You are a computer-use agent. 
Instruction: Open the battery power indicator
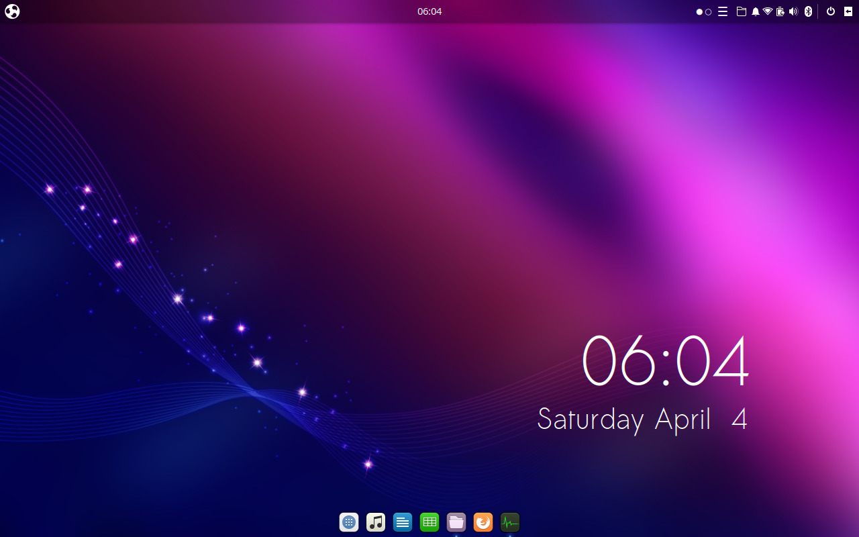pos(780,11)
